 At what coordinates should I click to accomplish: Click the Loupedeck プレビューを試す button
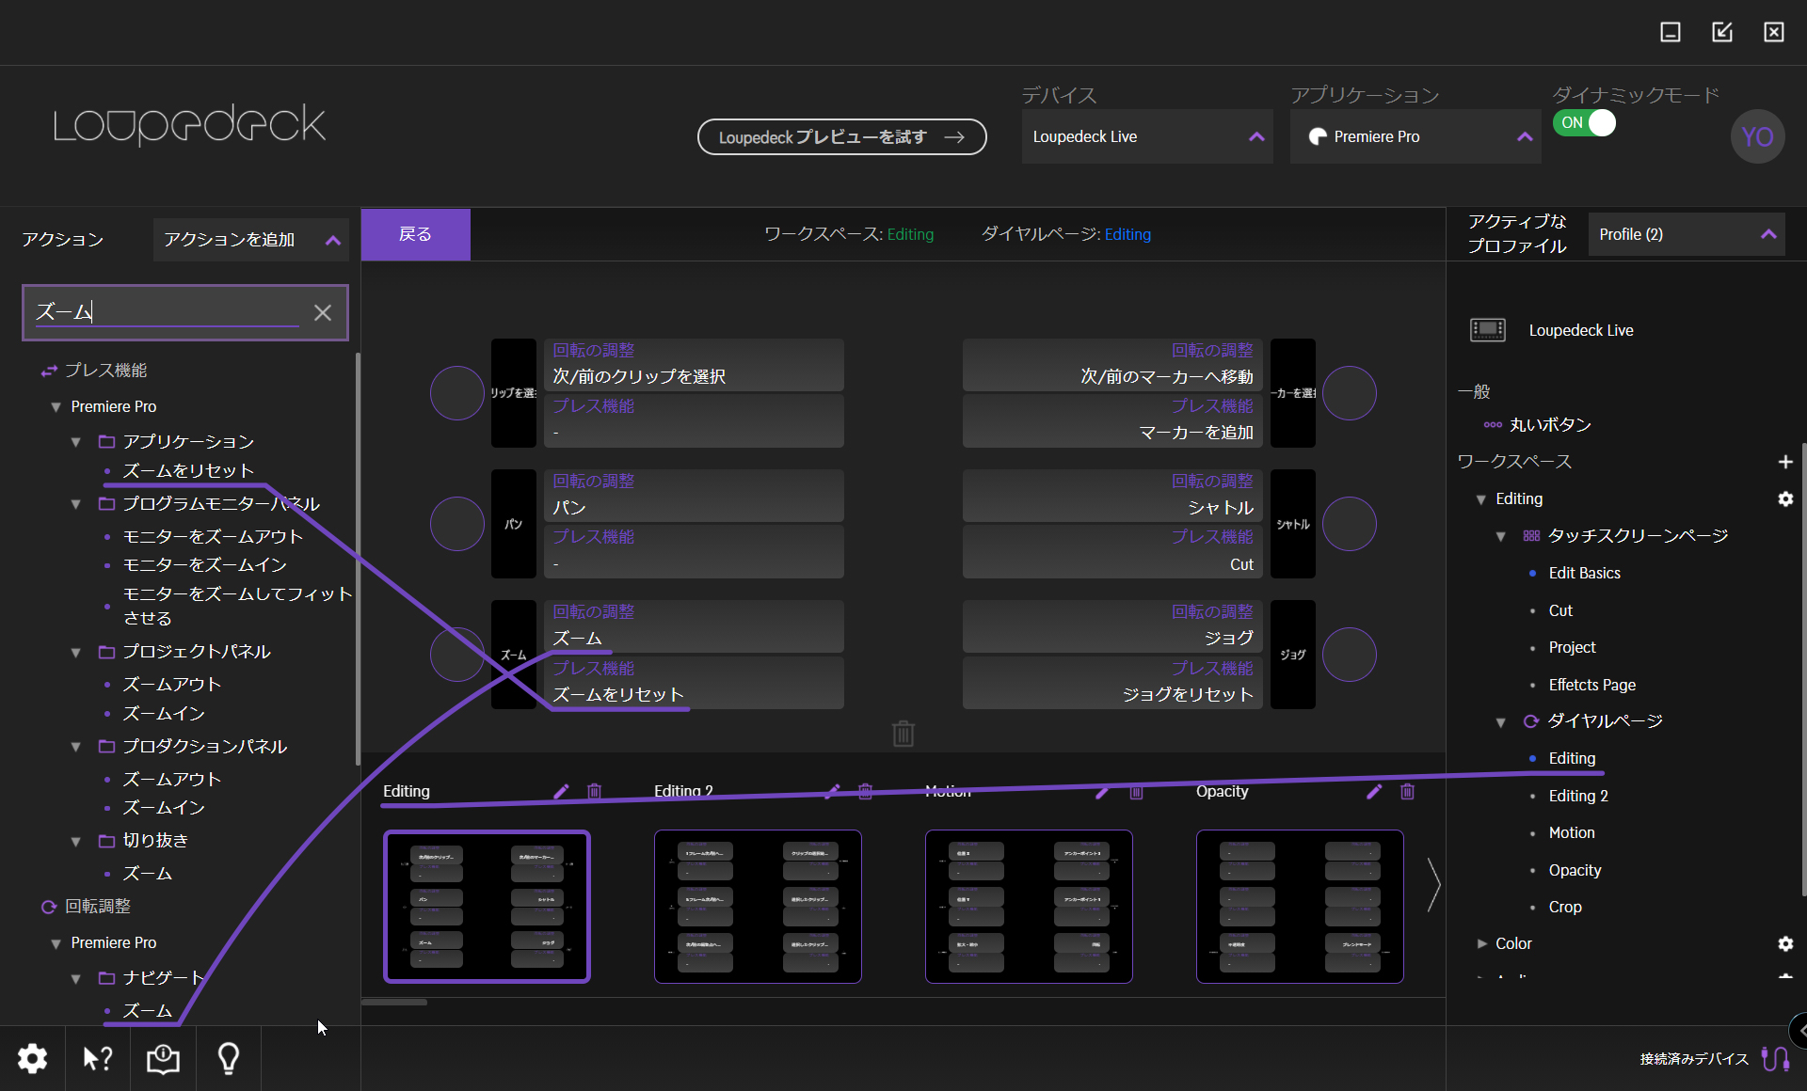(x=841, y=137)
